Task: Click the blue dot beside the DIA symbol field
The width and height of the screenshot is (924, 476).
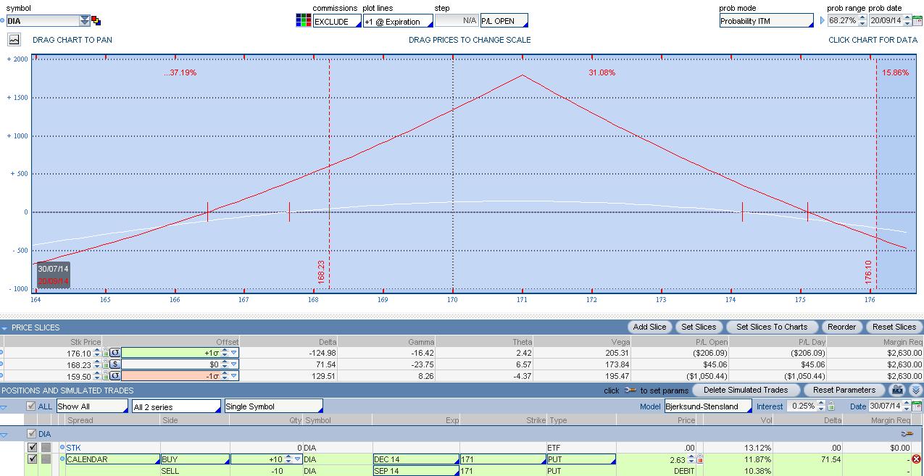Action: click(x=2, y=21)
